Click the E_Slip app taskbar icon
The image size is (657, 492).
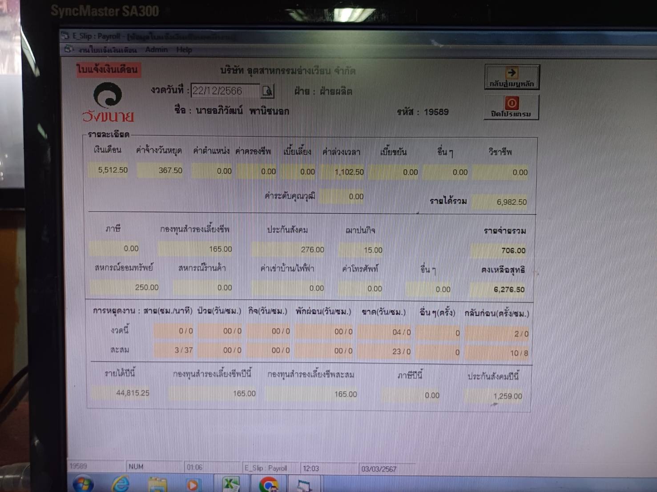point(304,485)
